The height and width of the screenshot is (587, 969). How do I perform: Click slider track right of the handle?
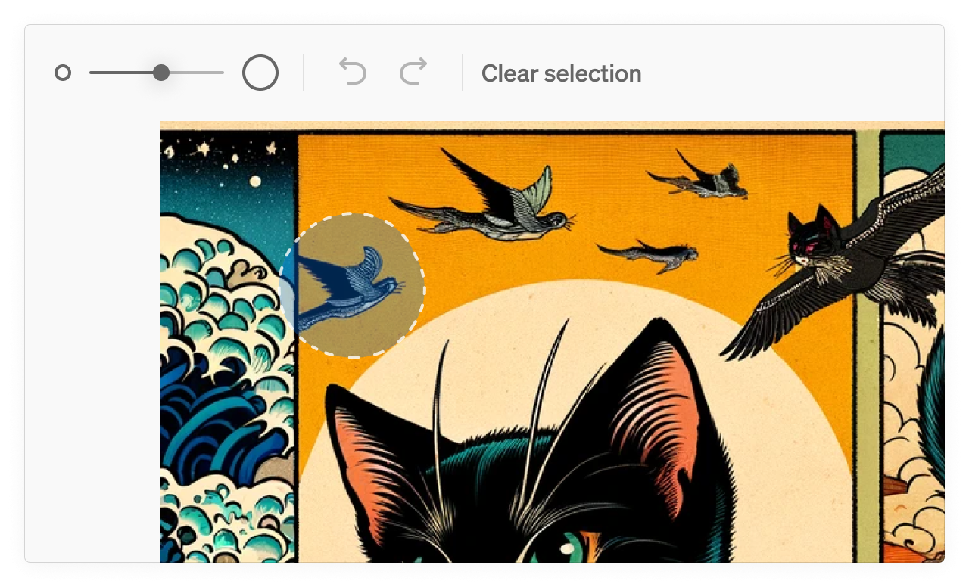[197, 73]
